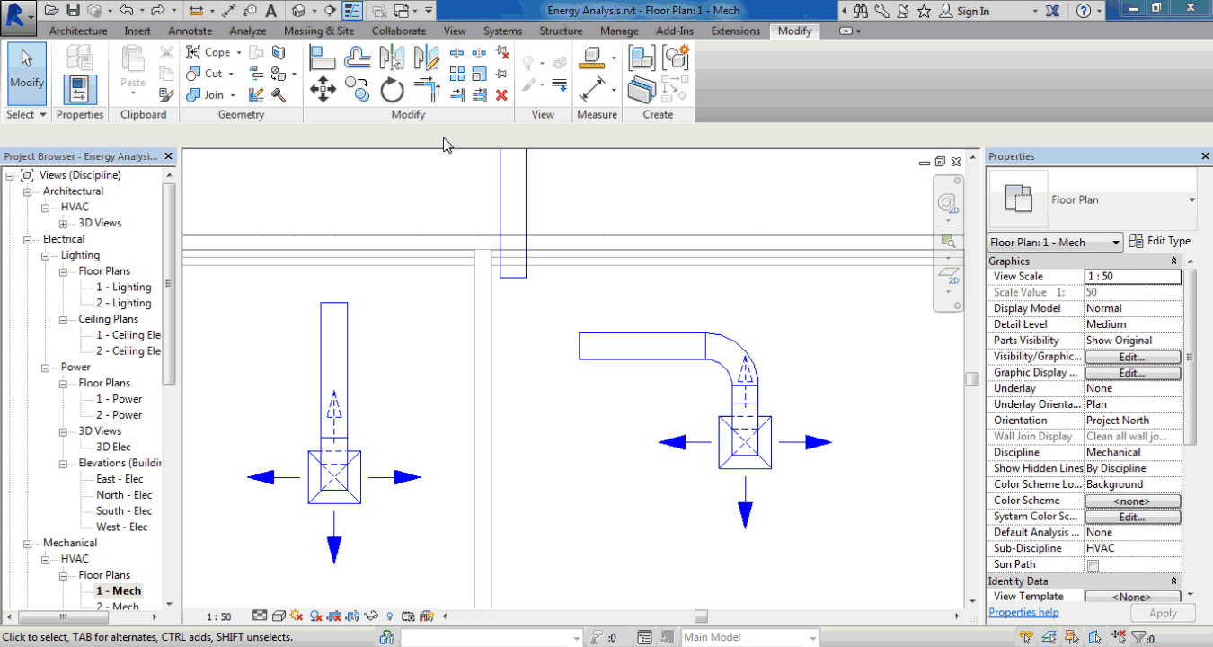Toggle Show Crop Region on view control bar
Screen dimensions: 1213x647
[x=351, y=616]
